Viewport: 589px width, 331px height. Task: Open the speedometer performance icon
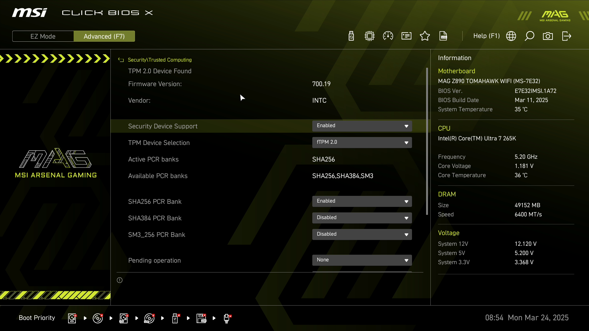pyautogui.click(x=388, y=36)
